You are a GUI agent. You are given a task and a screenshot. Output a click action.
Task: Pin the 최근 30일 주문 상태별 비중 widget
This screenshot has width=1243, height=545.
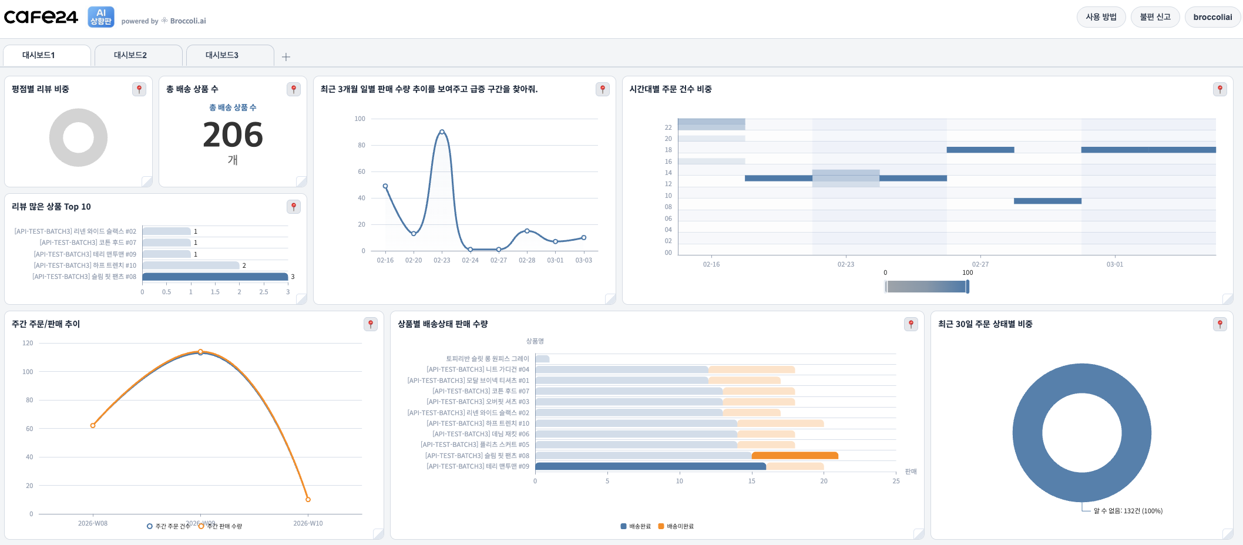pyautogui.click(x=1220, y=324)
